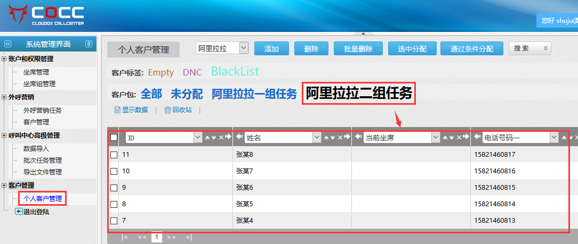Click the 批量删除 button
The image size is (578, 244).
click(x=358, y=49)
